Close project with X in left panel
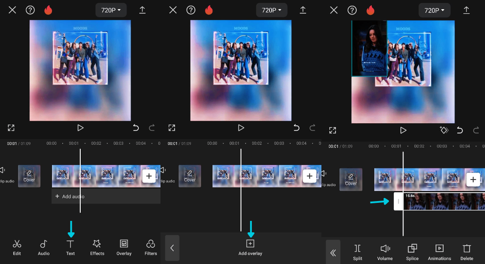The width and height of the screenshot is (485, 264). [x=12, y=10]
